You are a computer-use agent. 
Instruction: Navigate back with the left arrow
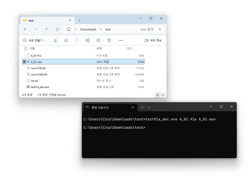[25, 30]
